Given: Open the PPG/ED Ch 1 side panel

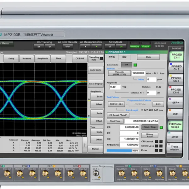Looking at the screenshot, I should [176, 56].
